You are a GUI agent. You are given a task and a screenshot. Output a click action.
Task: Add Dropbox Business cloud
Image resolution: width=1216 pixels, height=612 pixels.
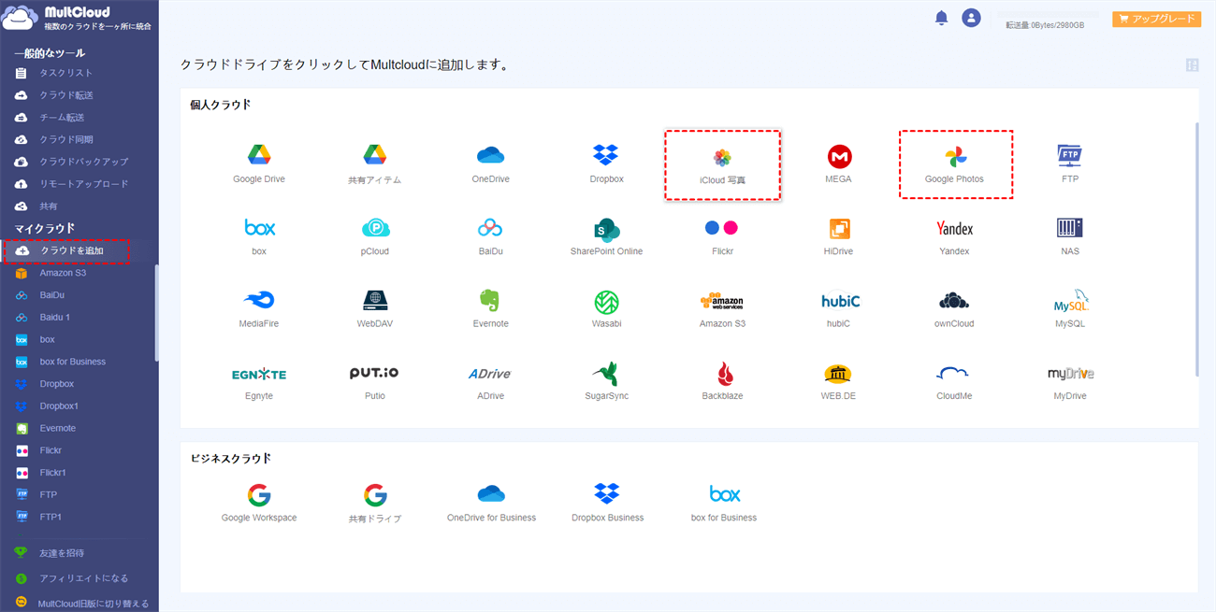607,503
